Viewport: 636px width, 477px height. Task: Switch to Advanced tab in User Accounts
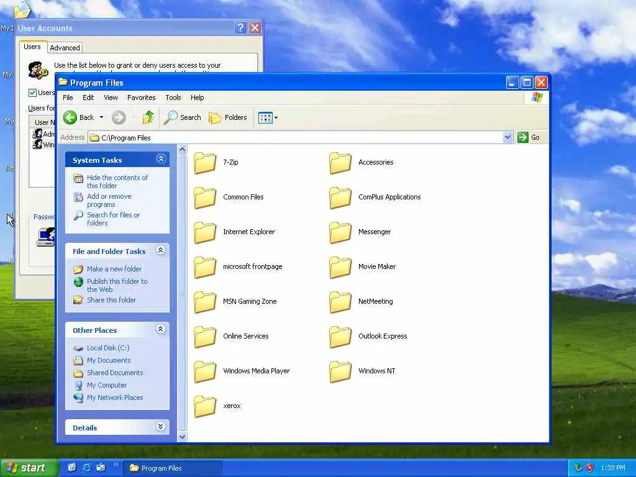65,48
